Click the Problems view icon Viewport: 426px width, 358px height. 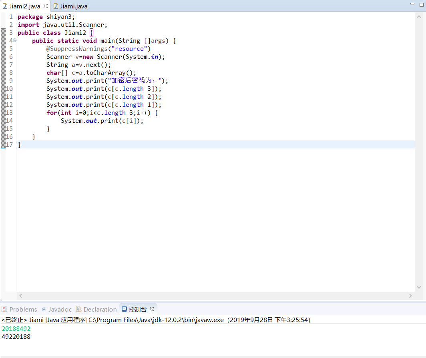pyautogui.click(x=4, y=309)
